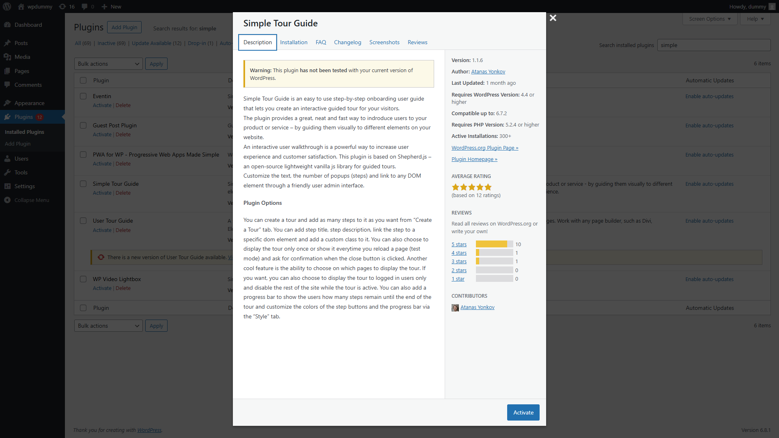Open the comments bubble in the admin bar
Image resolution: width=779 pixels, height=438 pixels.
coord(84,6)
